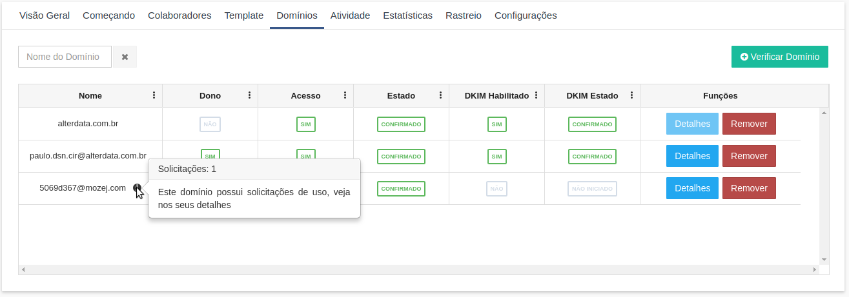Click the requests info icon beside 5069d367@mozej.com

137,188
